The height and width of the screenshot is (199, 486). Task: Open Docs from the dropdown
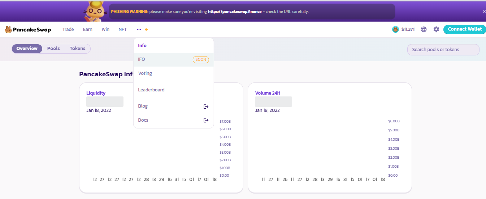tap(174, 120)
